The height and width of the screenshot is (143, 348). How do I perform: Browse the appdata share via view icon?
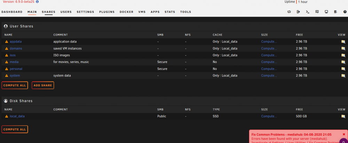click(343, 42)
